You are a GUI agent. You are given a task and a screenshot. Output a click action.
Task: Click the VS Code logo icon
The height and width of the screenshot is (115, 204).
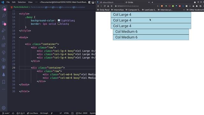pyautogui.click(x=3, y=2)
